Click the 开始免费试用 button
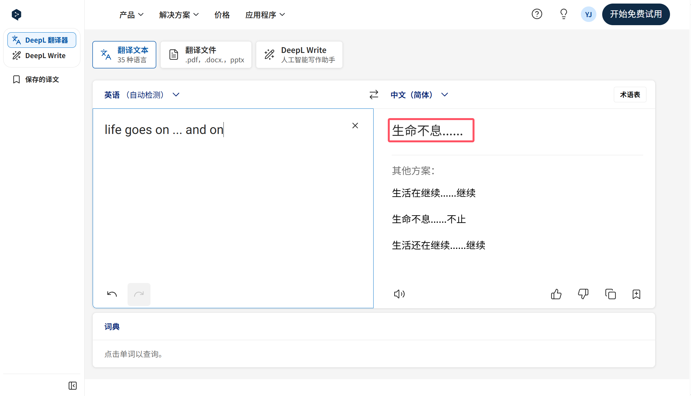 (x=636, y=14)
